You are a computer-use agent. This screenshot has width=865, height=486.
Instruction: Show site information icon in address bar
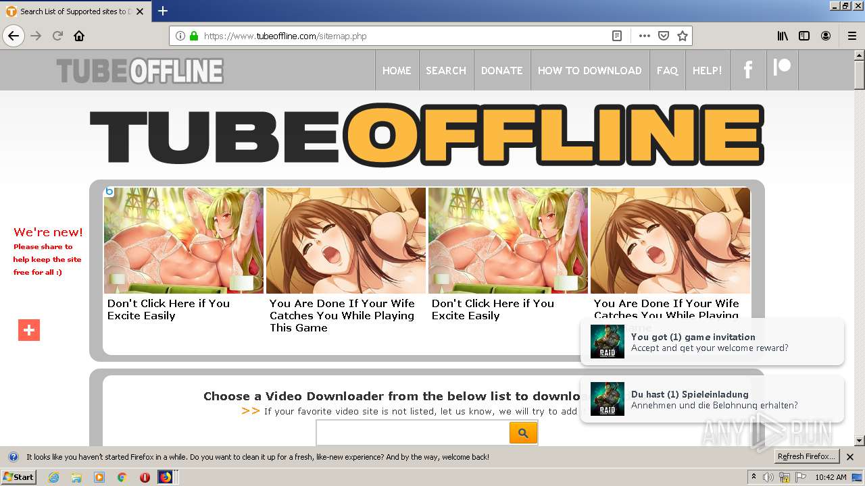[x=180, y=36]
